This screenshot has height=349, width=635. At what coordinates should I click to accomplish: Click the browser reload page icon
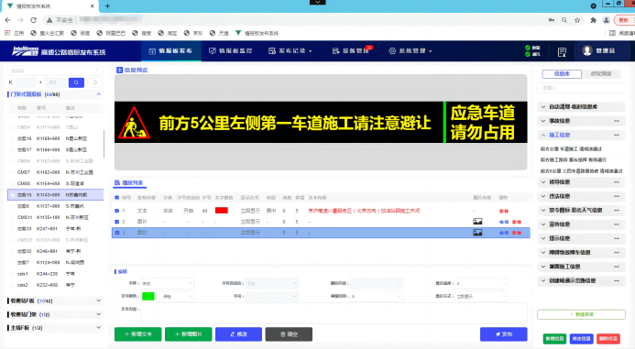34,20
